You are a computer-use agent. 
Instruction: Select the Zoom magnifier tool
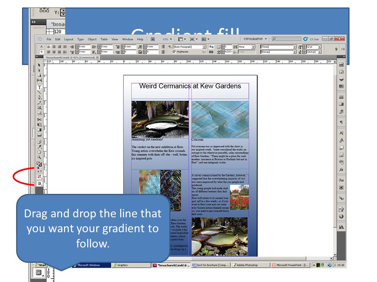coord(39,157)
